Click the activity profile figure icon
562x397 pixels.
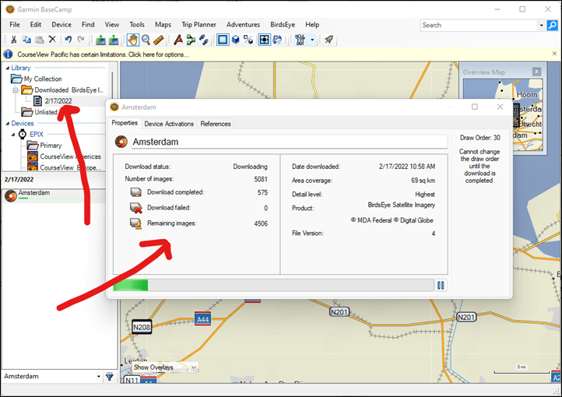point(300,40)
